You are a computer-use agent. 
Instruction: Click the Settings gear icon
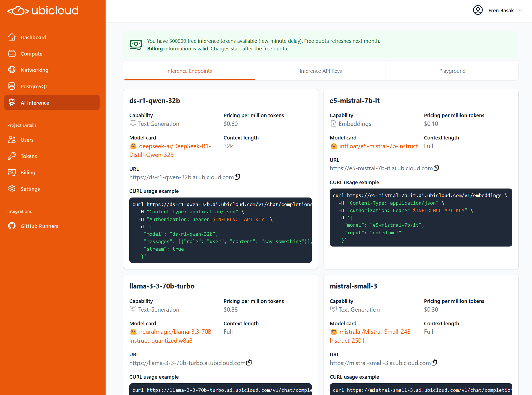pos(12,189)
